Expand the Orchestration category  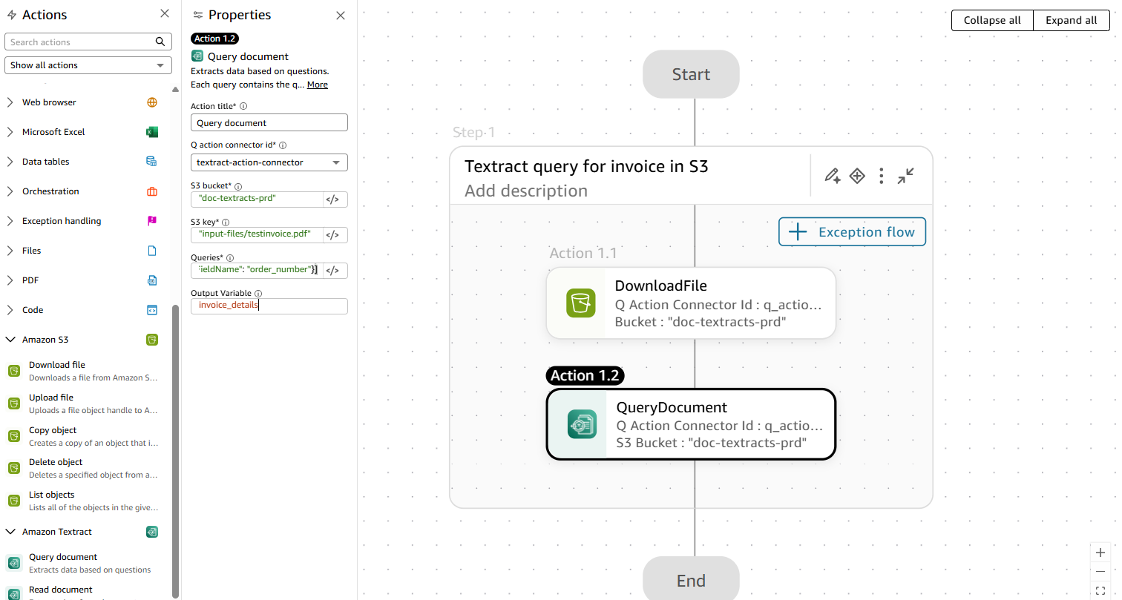pyautogui.click(x=10, y=191)
